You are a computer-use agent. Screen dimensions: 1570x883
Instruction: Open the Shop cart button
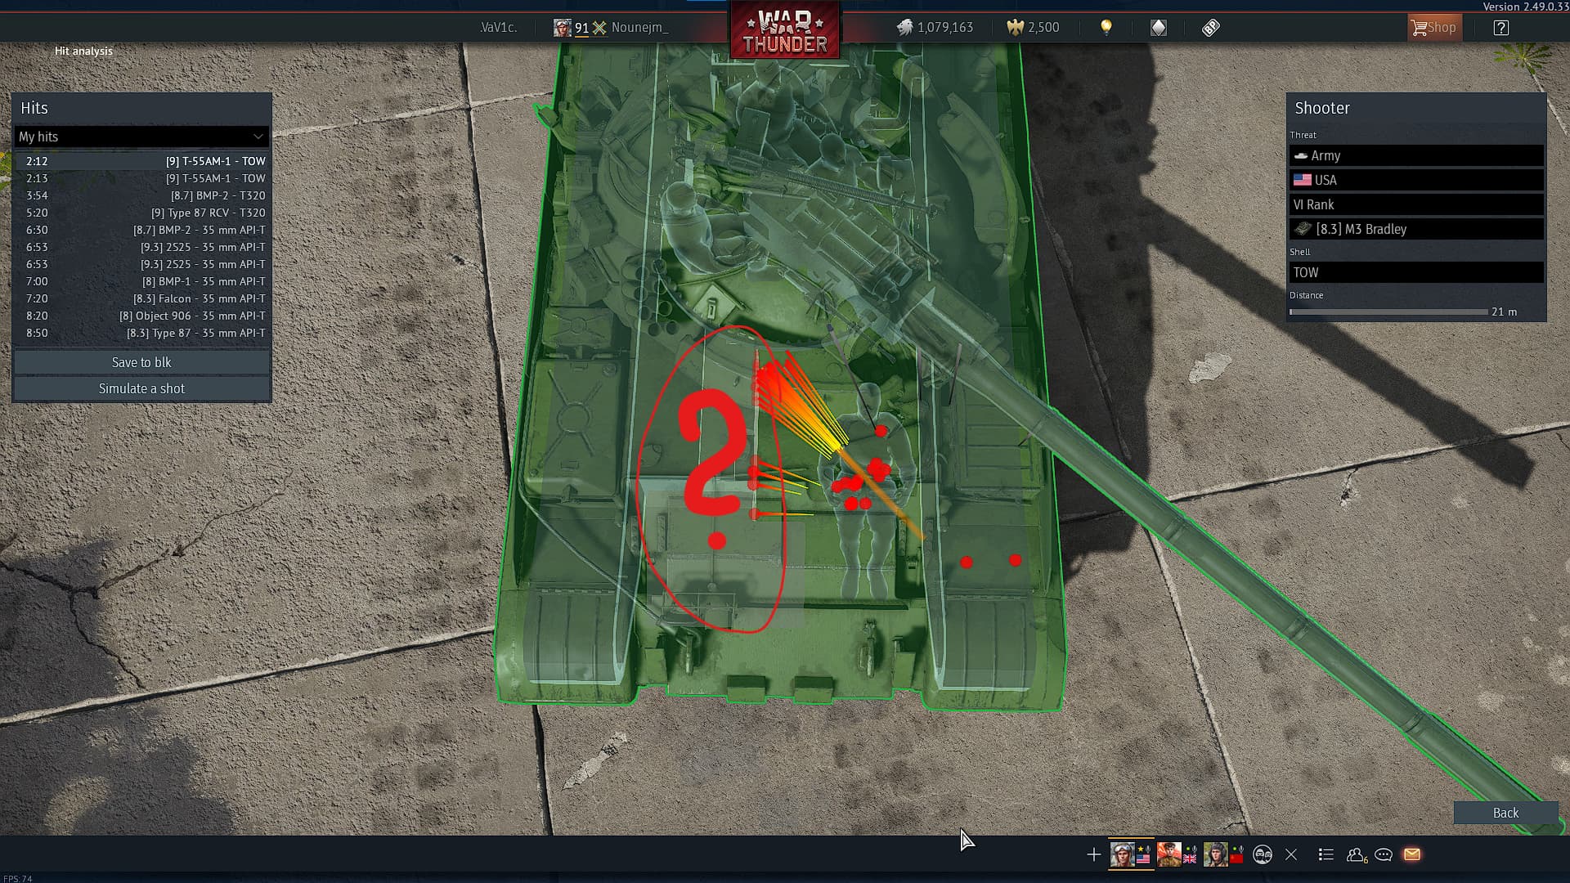[1433, 28]
